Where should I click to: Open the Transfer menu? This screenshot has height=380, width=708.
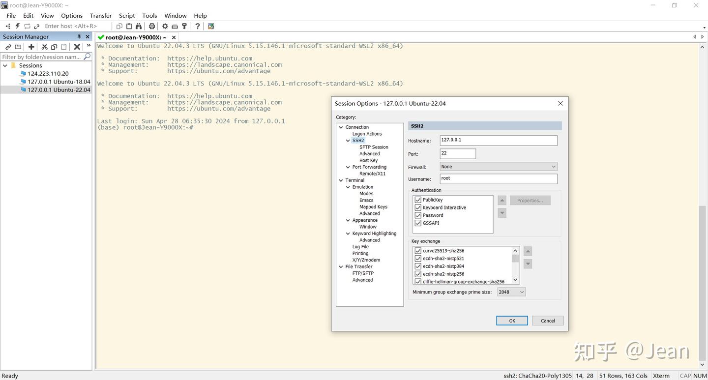(101, 16)
